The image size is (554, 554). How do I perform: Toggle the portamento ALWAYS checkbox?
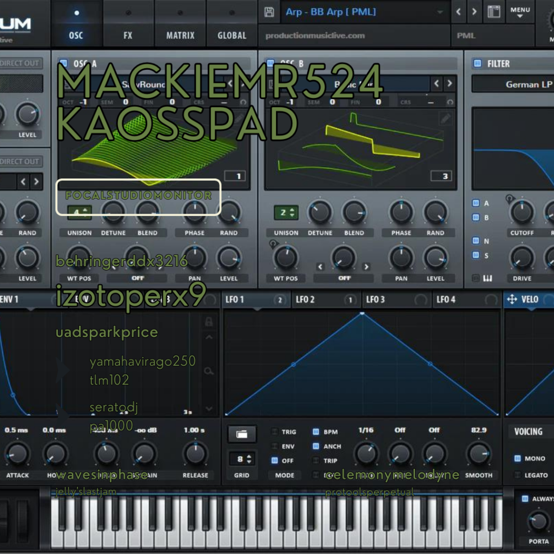pyautogui.click(x=525, y=498)
